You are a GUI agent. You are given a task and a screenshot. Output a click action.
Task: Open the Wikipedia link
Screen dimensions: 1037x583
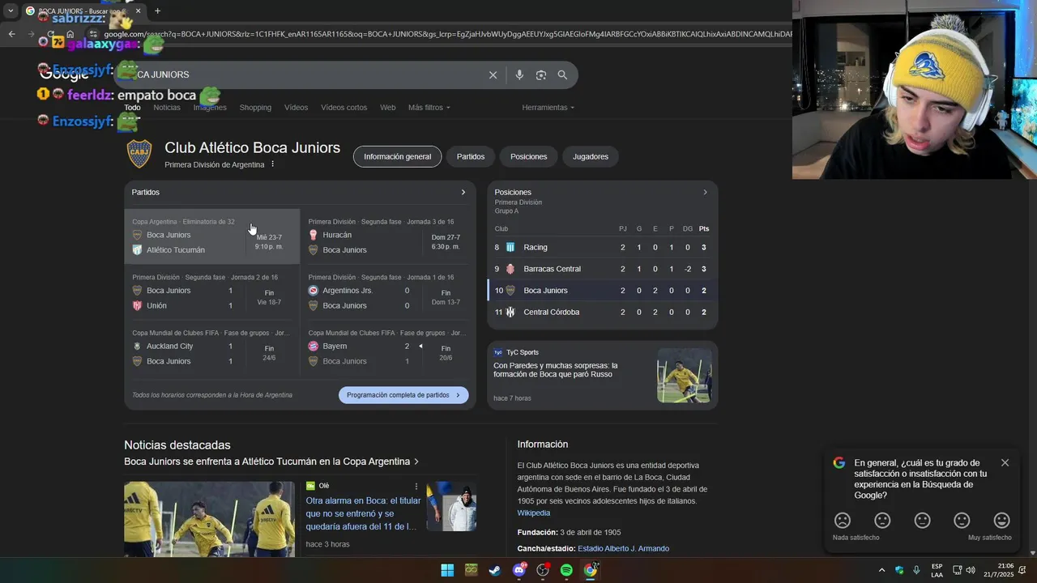[x=534, y=513]
